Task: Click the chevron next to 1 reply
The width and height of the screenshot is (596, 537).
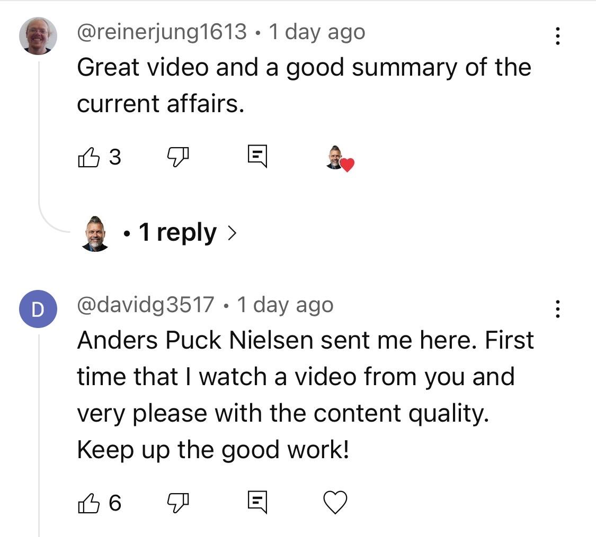Action: (232, 233)
